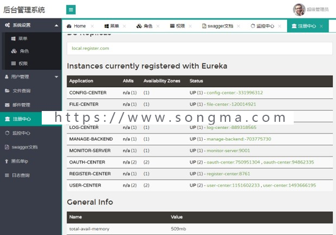Click sidebar 角色 cubes icon
Image resolution: width=336 pixels, height=235 pixels.
[14, 51]
